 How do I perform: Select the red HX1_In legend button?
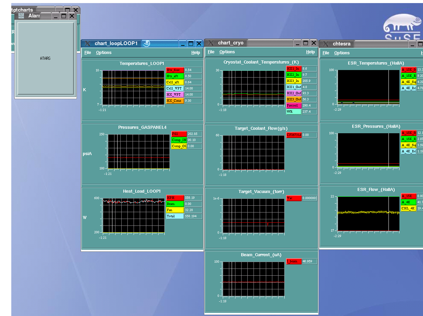coord(294,69)
